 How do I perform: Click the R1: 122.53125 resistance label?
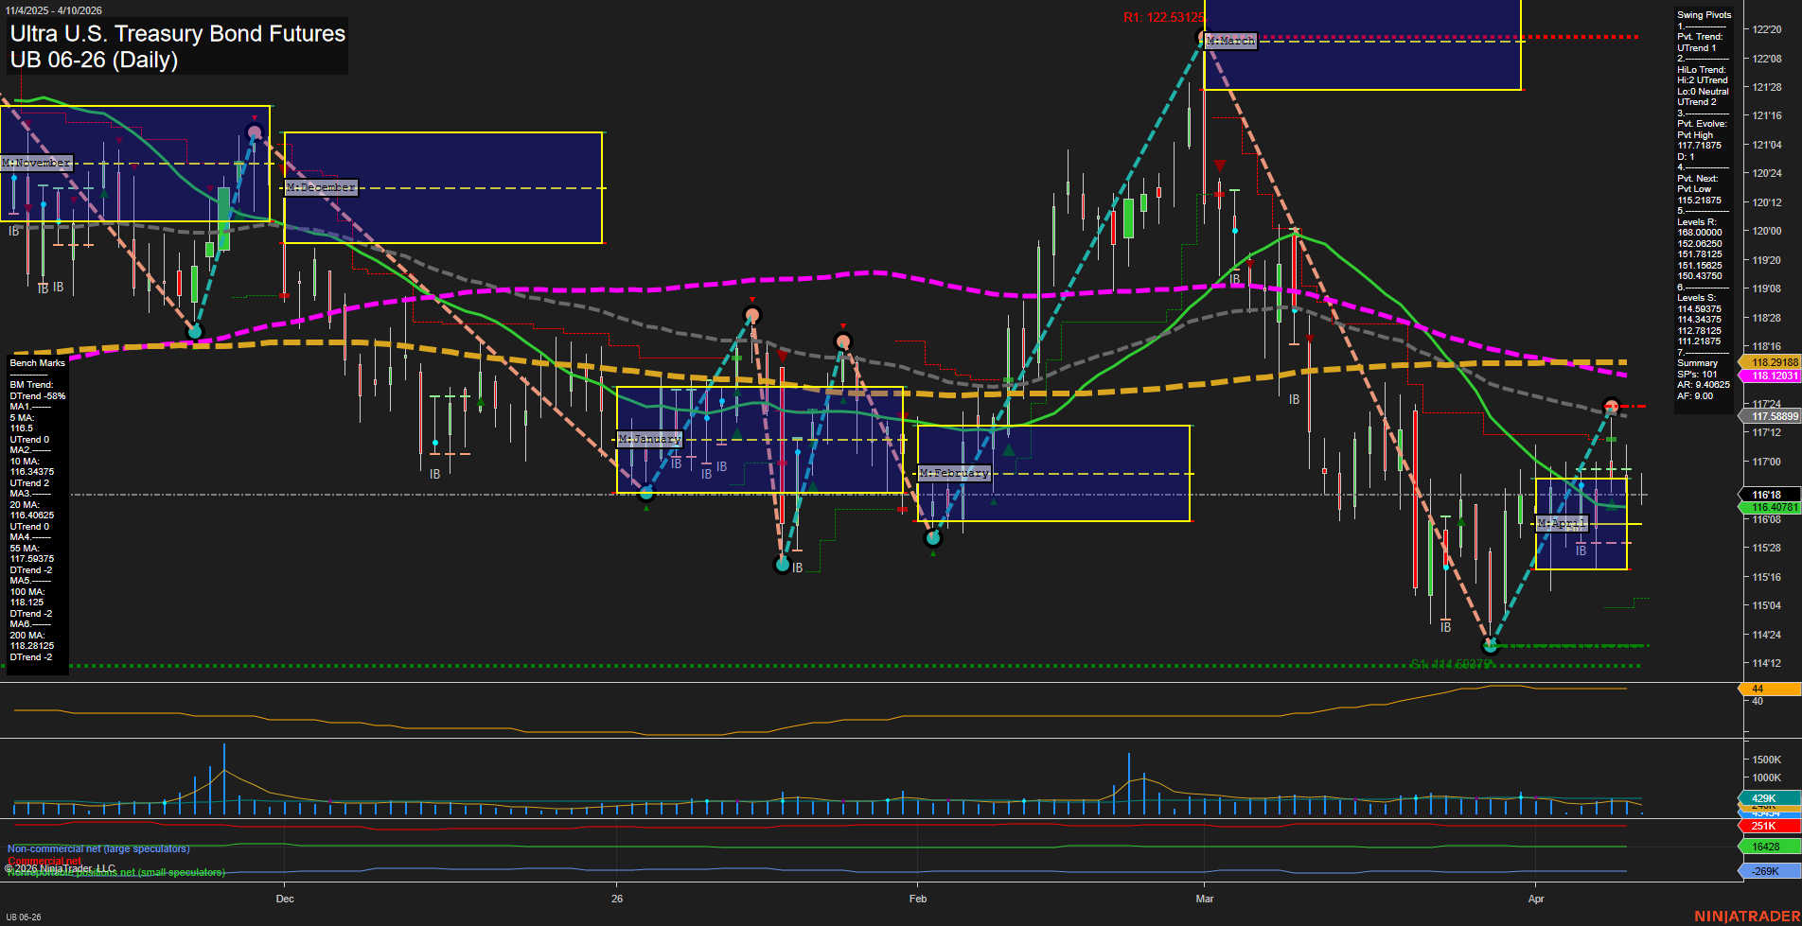(1164, 18)
